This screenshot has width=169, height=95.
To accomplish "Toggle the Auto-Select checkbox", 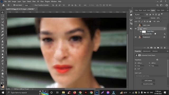I will [x=14, y=5].
